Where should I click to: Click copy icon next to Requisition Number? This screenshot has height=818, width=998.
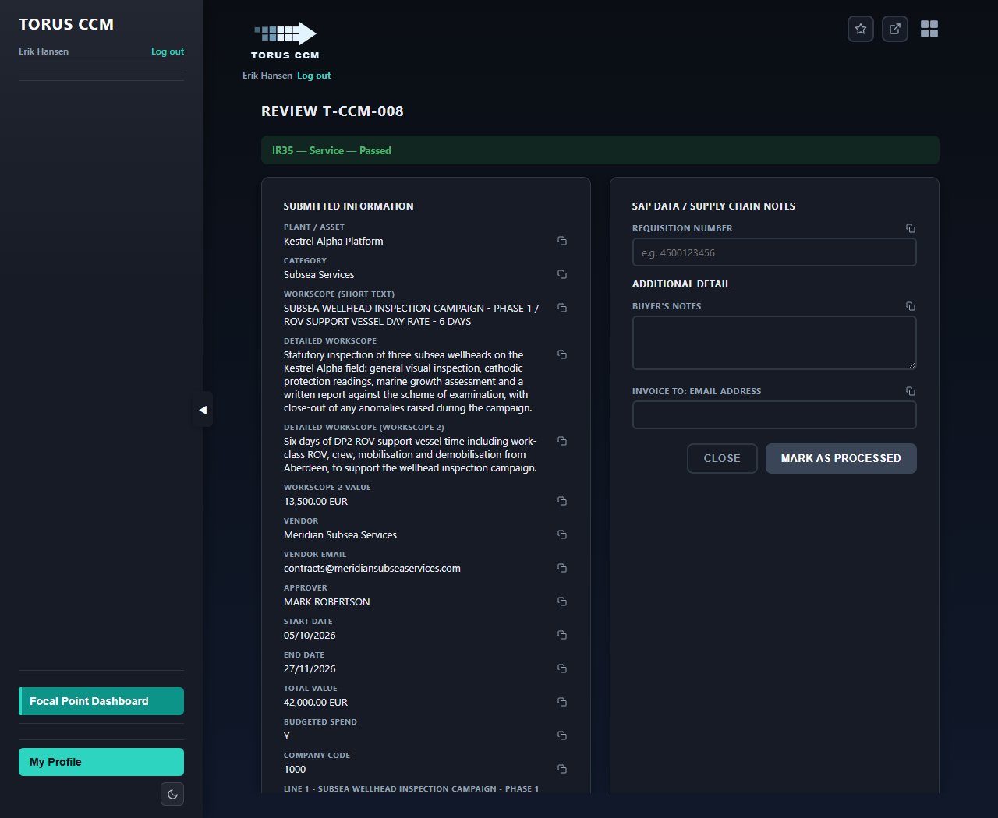tap(910, 228)
